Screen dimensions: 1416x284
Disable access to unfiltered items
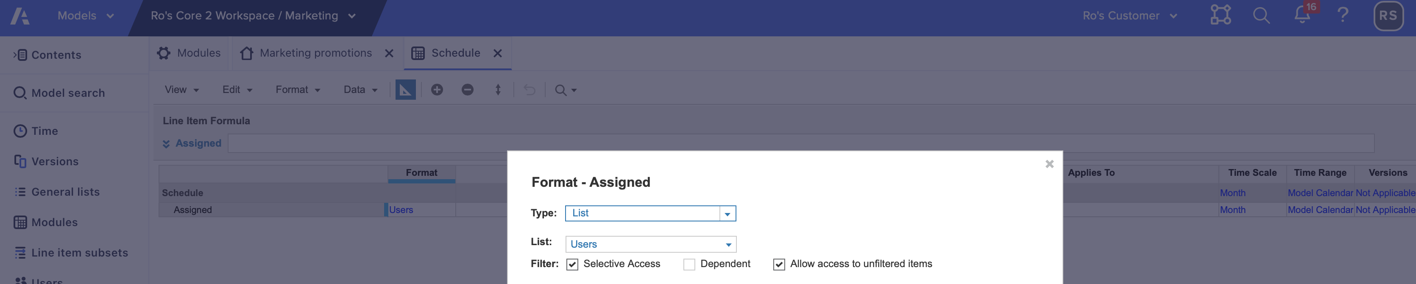[779, 264]
